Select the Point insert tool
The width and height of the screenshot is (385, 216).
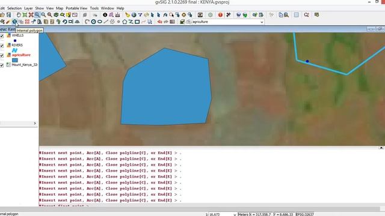[119, 22]
